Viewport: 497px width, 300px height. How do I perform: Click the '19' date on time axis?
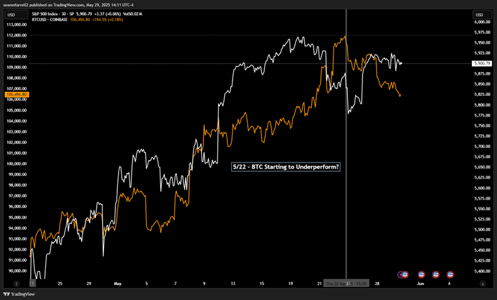tap(291, 283)
